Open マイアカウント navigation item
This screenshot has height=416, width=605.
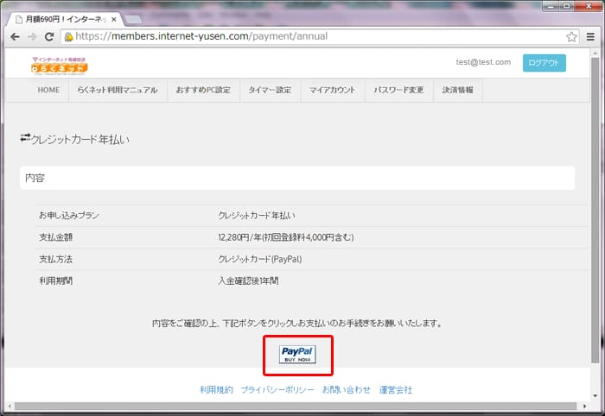pos(332,91)
